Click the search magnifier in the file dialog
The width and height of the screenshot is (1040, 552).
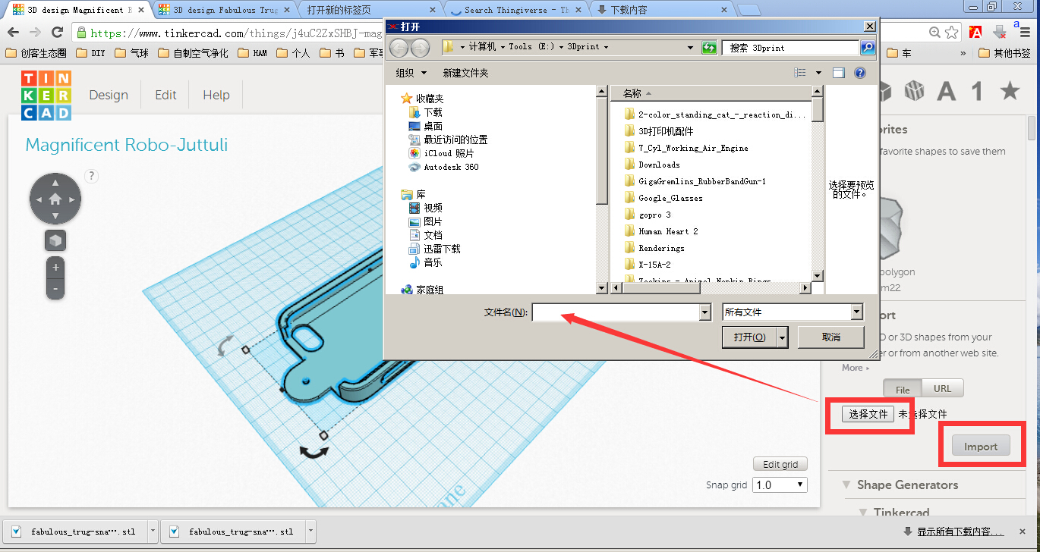click(x=868, y=47)
